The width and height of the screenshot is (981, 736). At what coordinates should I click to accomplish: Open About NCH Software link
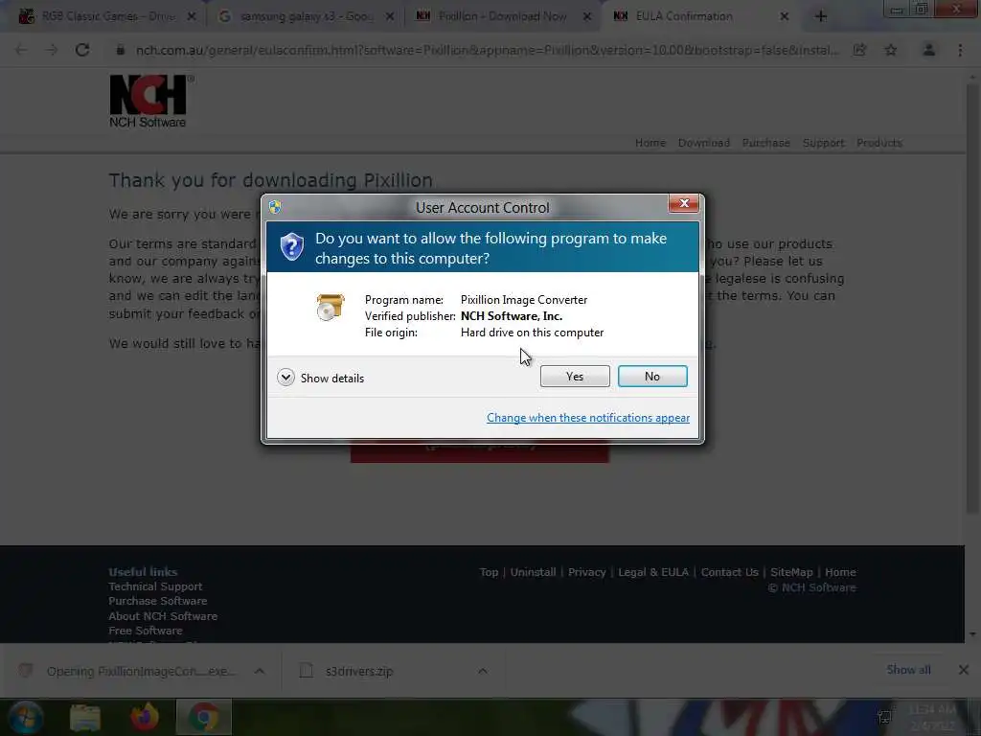163,616
